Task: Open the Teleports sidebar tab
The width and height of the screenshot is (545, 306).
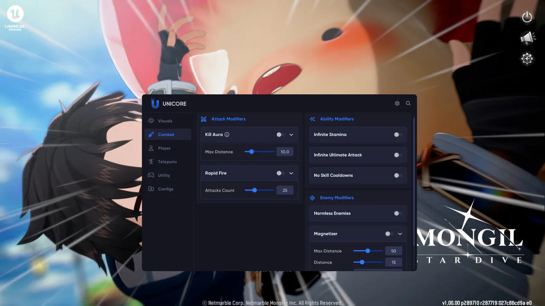Action: click(167, 162)
